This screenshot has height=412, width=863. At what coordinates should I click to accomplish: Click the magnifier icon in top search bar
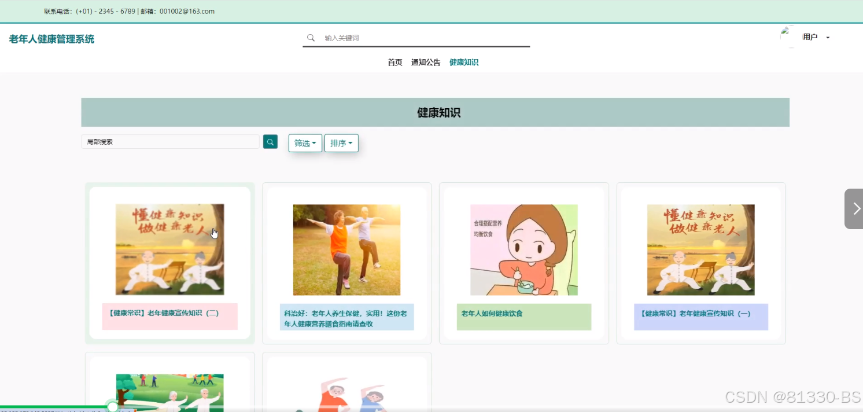click(x=311, y=38)
